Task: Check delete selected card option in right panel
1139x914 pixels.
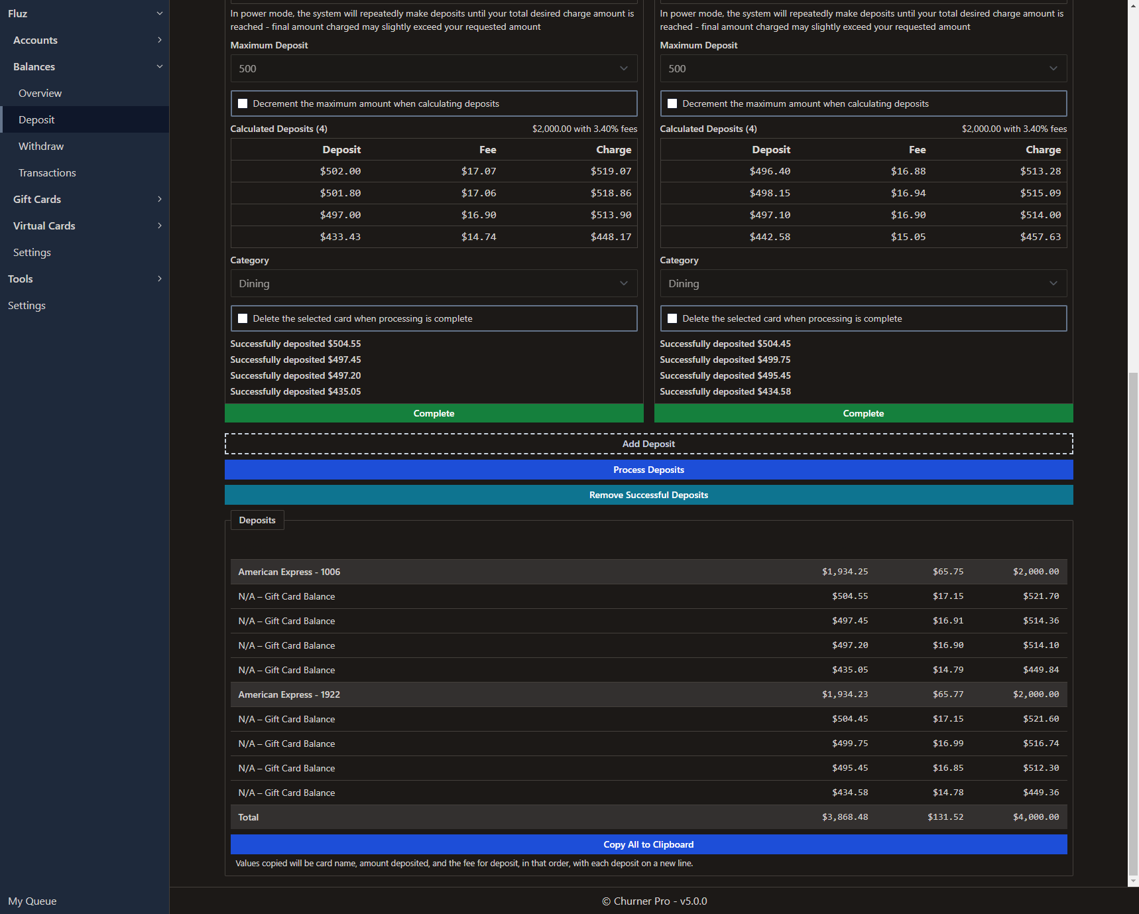Action: point(672,318)
